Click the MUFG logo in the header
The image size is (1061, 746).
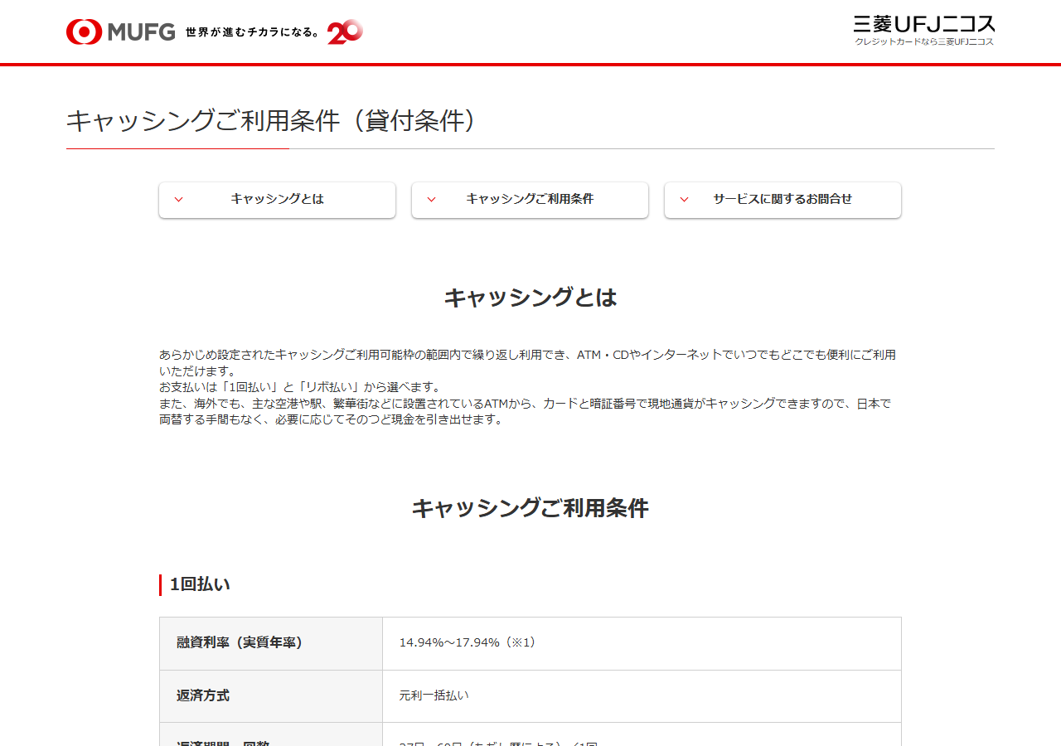(x=121, y=31)
